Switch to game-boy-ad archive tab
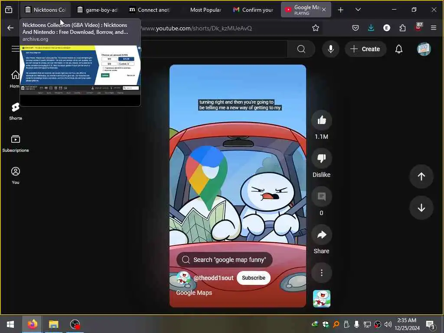The height and width of the screenshot is (333, 444). pos(98,10)
